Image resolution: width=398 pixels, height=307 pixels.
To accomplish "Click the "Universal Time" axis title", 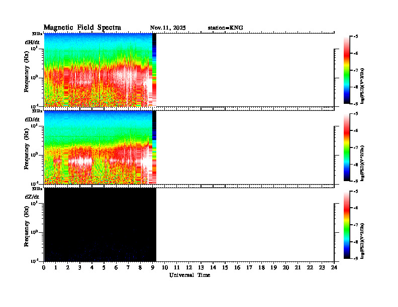I will pyautogui.click(x=189, y=275).
